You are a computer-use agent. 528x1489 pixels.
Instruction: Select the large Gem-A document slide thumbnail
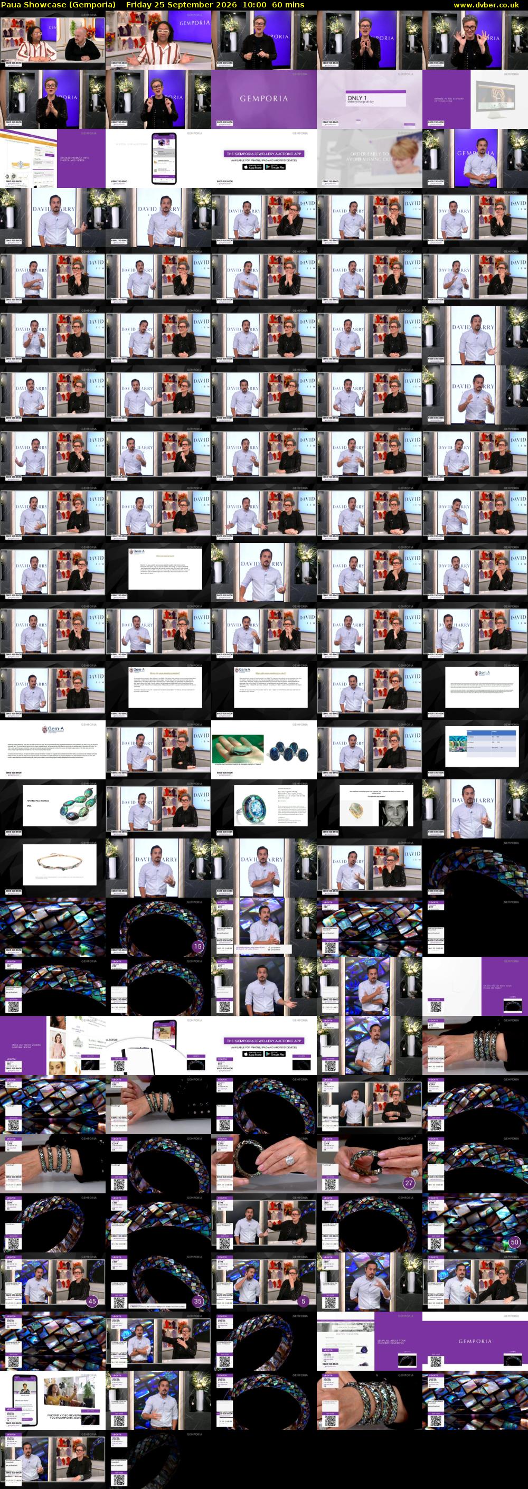click(x=53, y=750)
